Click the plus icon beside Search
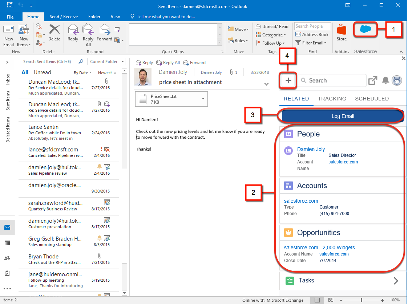The width and height of the screenshot is (408, 305). coord(288,80)
